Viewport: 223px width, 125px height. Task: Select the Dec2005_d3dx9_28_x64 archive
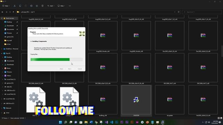click(x=170, y=37)
